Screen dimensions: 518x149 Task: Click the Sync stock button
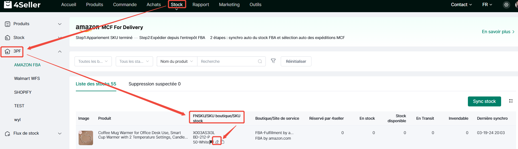(x=485, y=101)
